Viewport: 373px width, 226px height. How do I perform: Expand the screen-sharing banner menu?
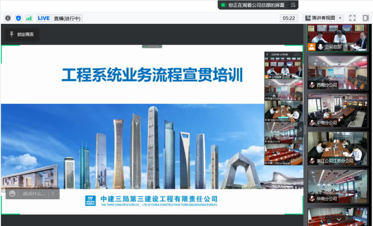[293, 5]
